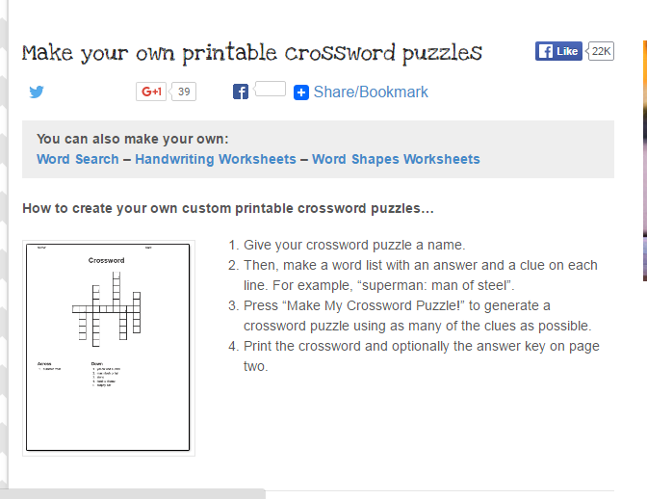Open the Share/Bookmark link
This screenshot has height=499, width=647.
[x=371, y=92]
